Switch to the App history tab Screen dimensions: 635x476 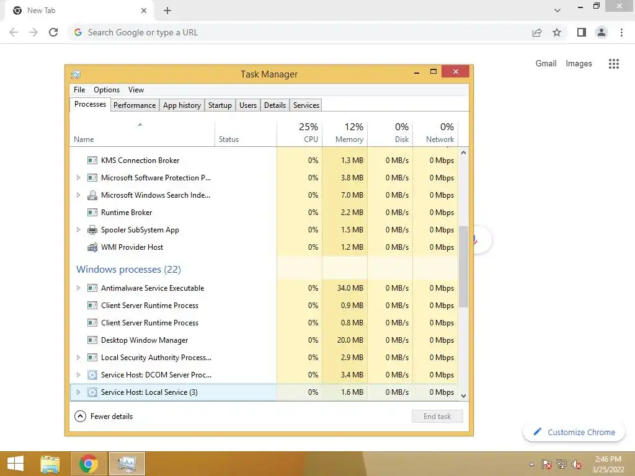pos(182,105)
